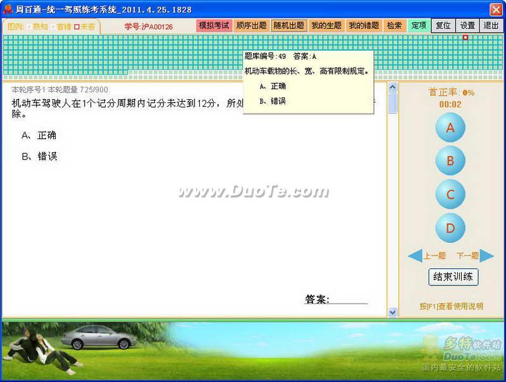Click the red-outlined current question grid cell
The image size is (506, 382).
point(466,37)
